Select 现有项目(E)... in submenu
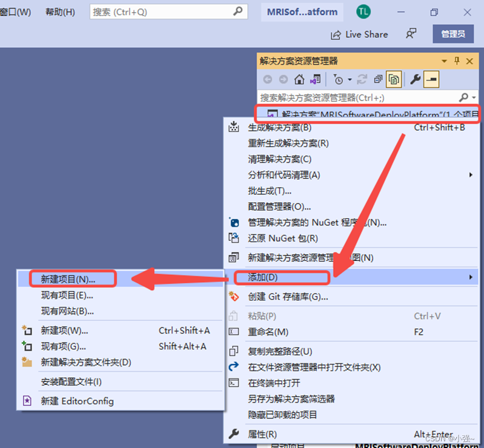 (121, 295)
